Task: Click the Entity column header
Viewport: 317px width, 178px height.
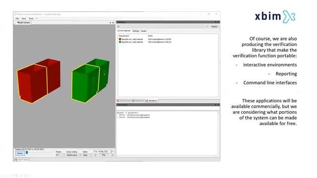Action: [150, 36]
